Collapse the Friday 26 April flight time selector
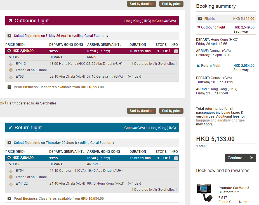259x205 pixels. tap(9, 36)
